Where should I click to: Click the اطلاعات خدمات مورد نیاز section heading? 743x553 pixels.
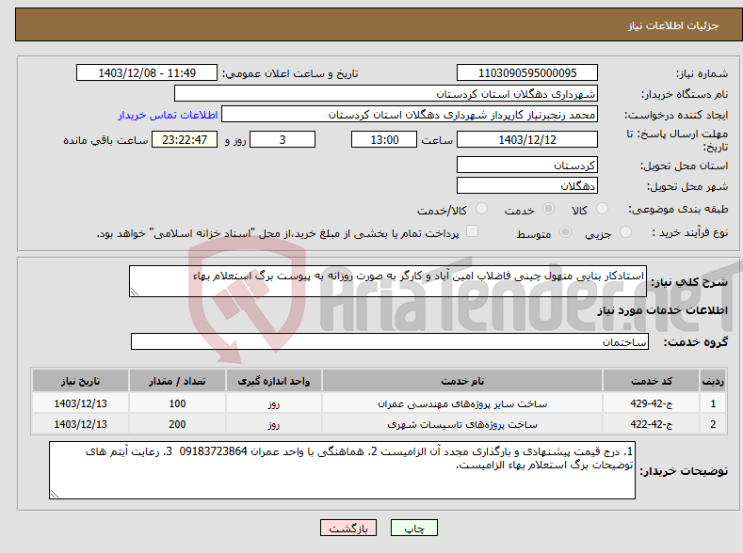click(662, 310)
